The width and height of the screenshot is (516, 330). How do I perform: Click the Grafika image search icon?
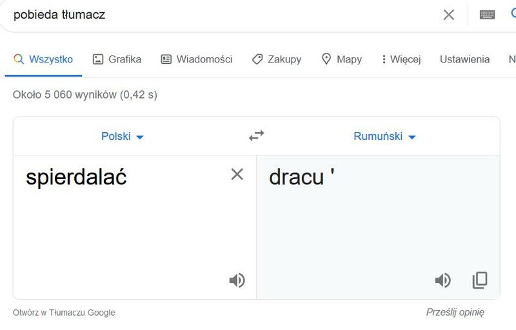click(x=98, y=59)
